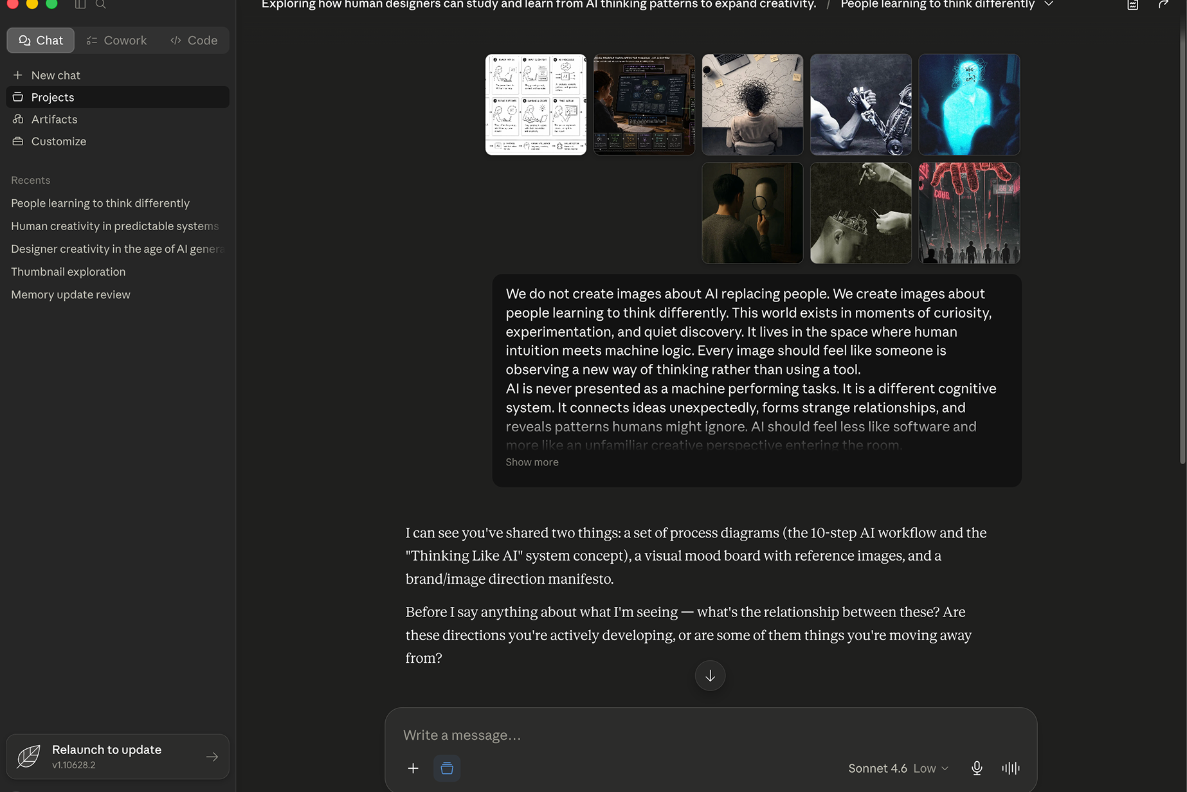This screenshot has height=792, width=1187.
Task: Click the share arrow icon
Action: pos(1163,4)
